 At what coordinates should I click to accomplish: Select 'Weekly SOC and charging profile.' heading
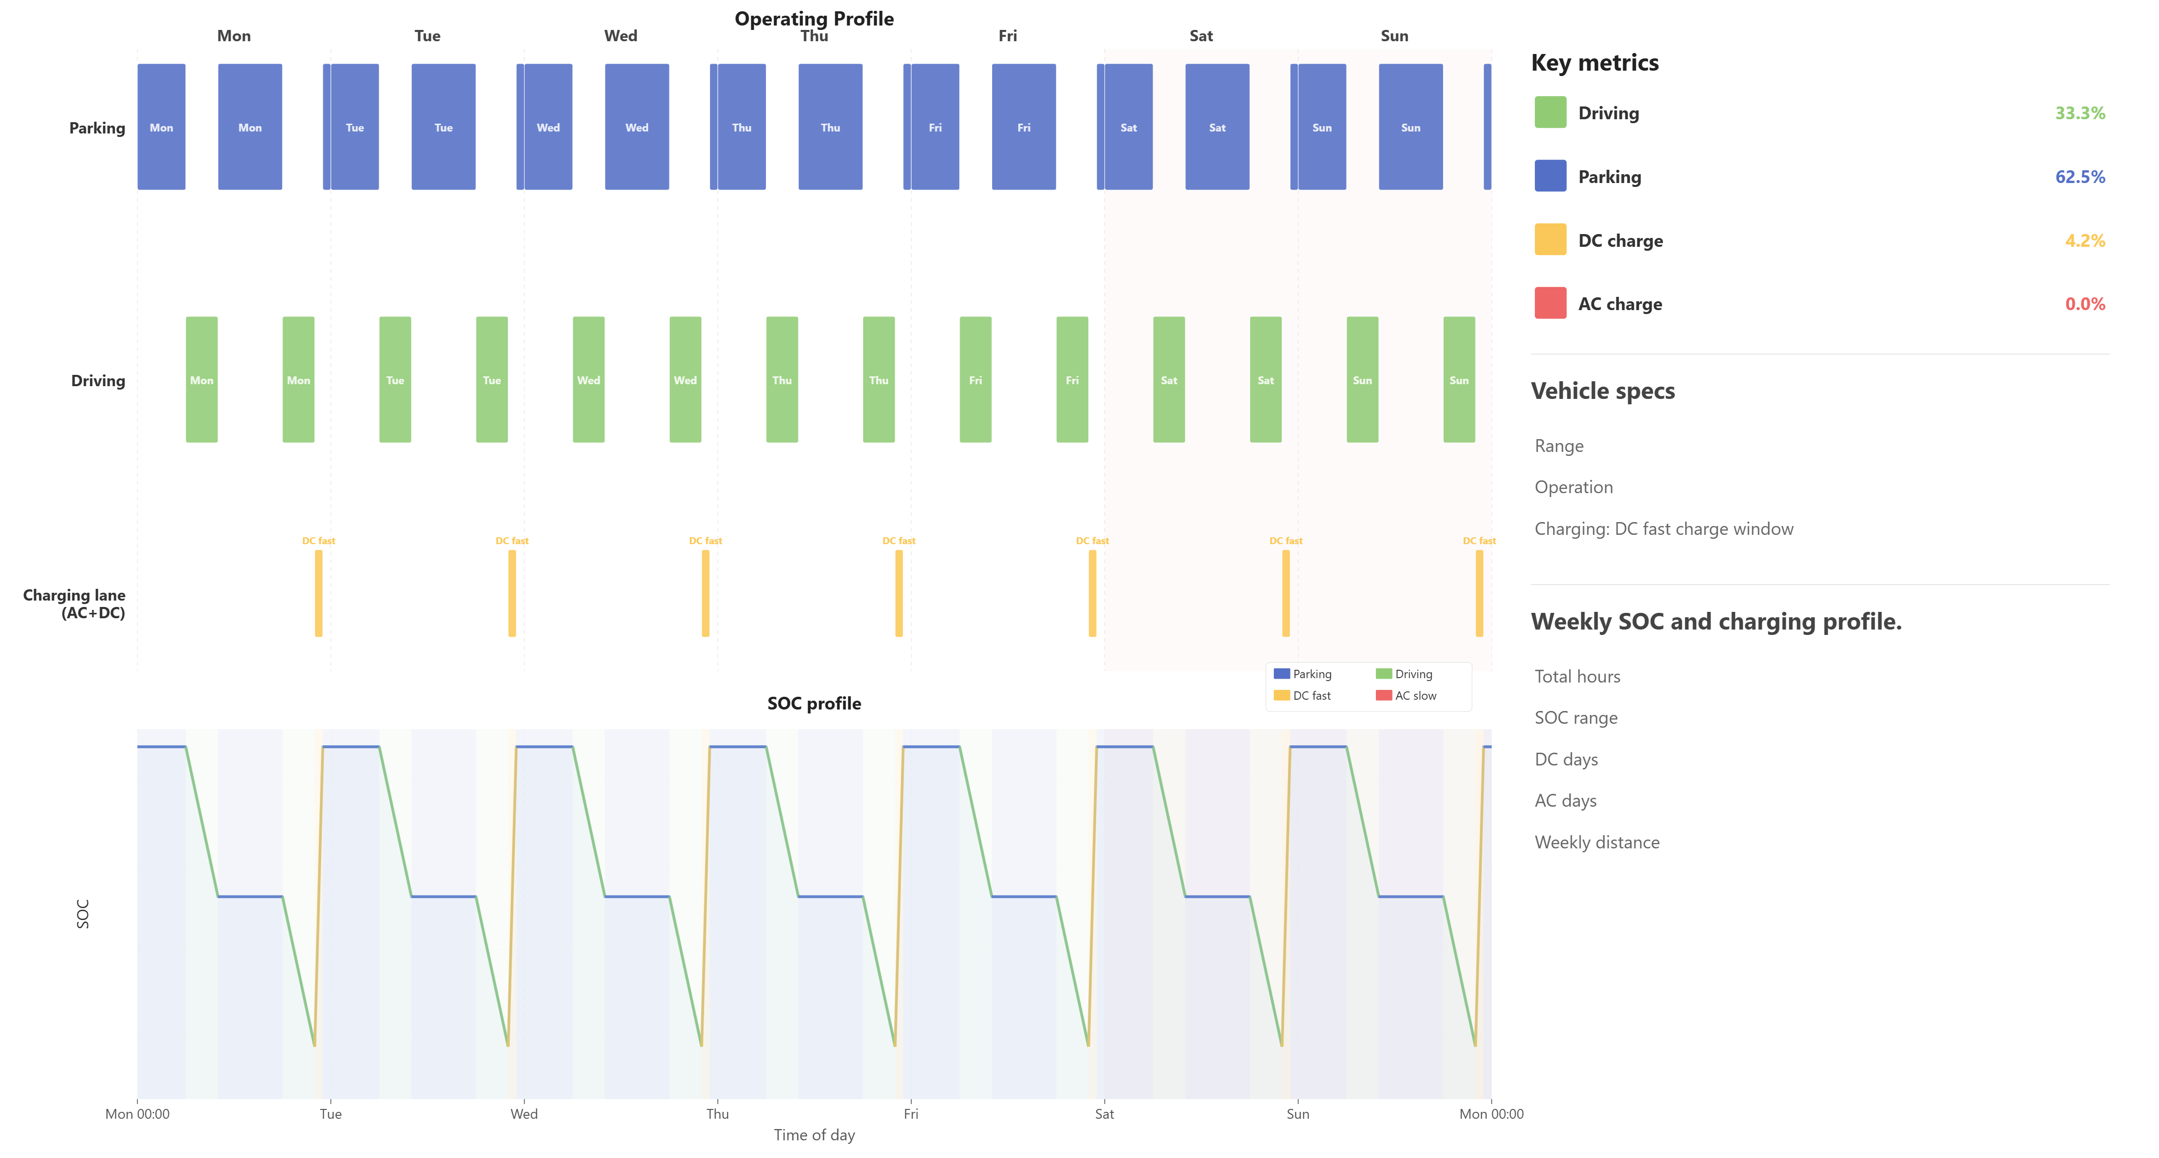point(1715,622)
